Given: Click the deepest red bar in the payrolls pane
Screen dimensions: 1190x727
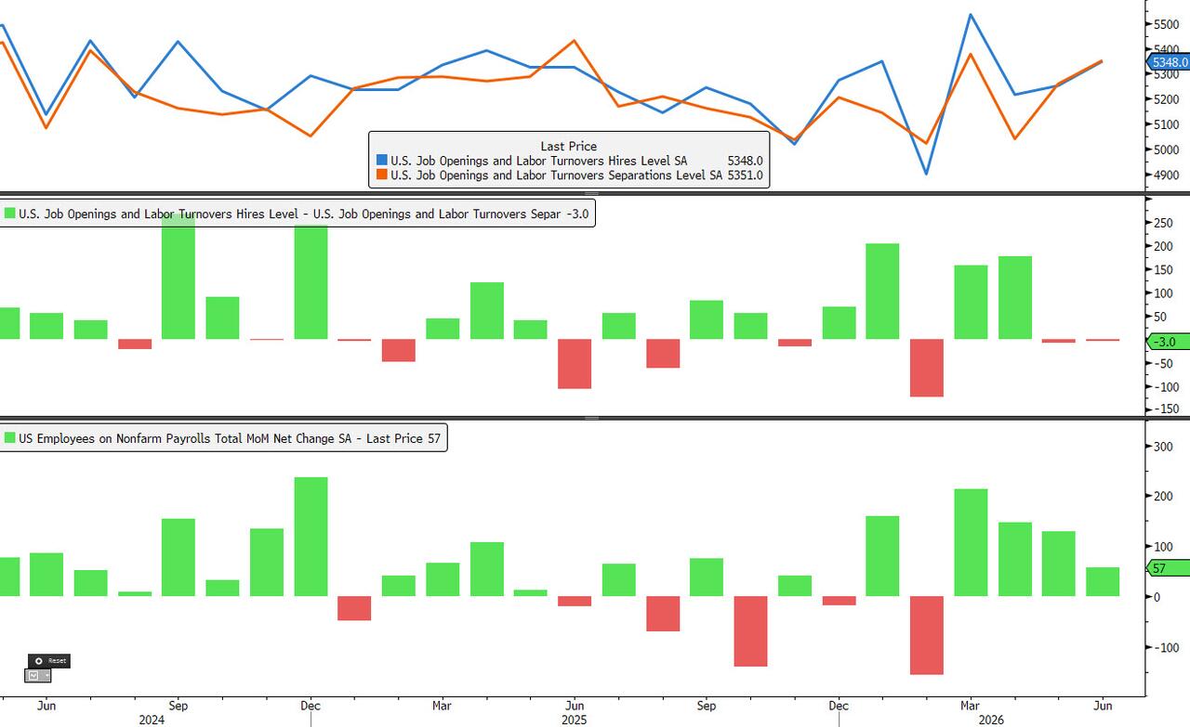Looking at the screenshot, I should (927, 635).
